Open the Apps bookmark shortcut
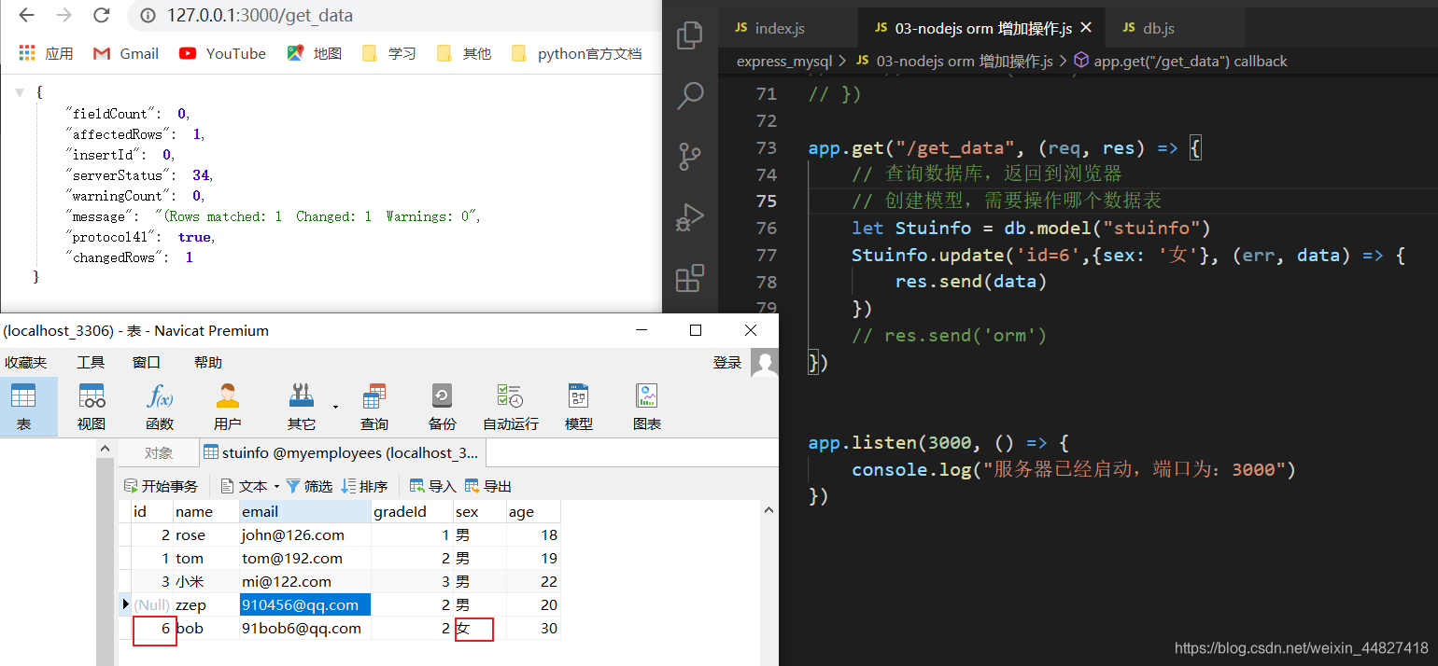 46,53
